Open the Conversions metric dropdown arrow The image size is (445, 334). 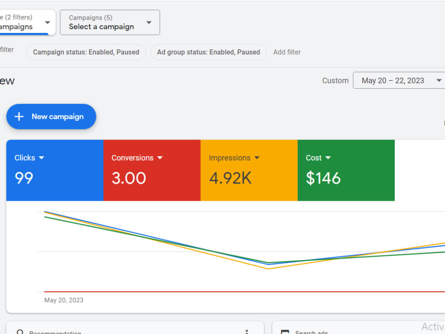pyautogui.click(x=160, y=158)
